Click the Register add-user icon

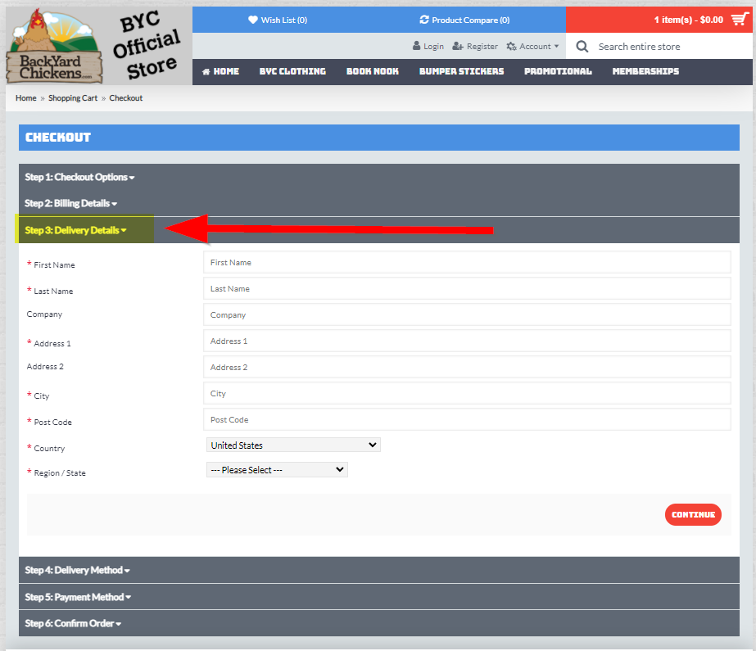(x=458, y=47)
